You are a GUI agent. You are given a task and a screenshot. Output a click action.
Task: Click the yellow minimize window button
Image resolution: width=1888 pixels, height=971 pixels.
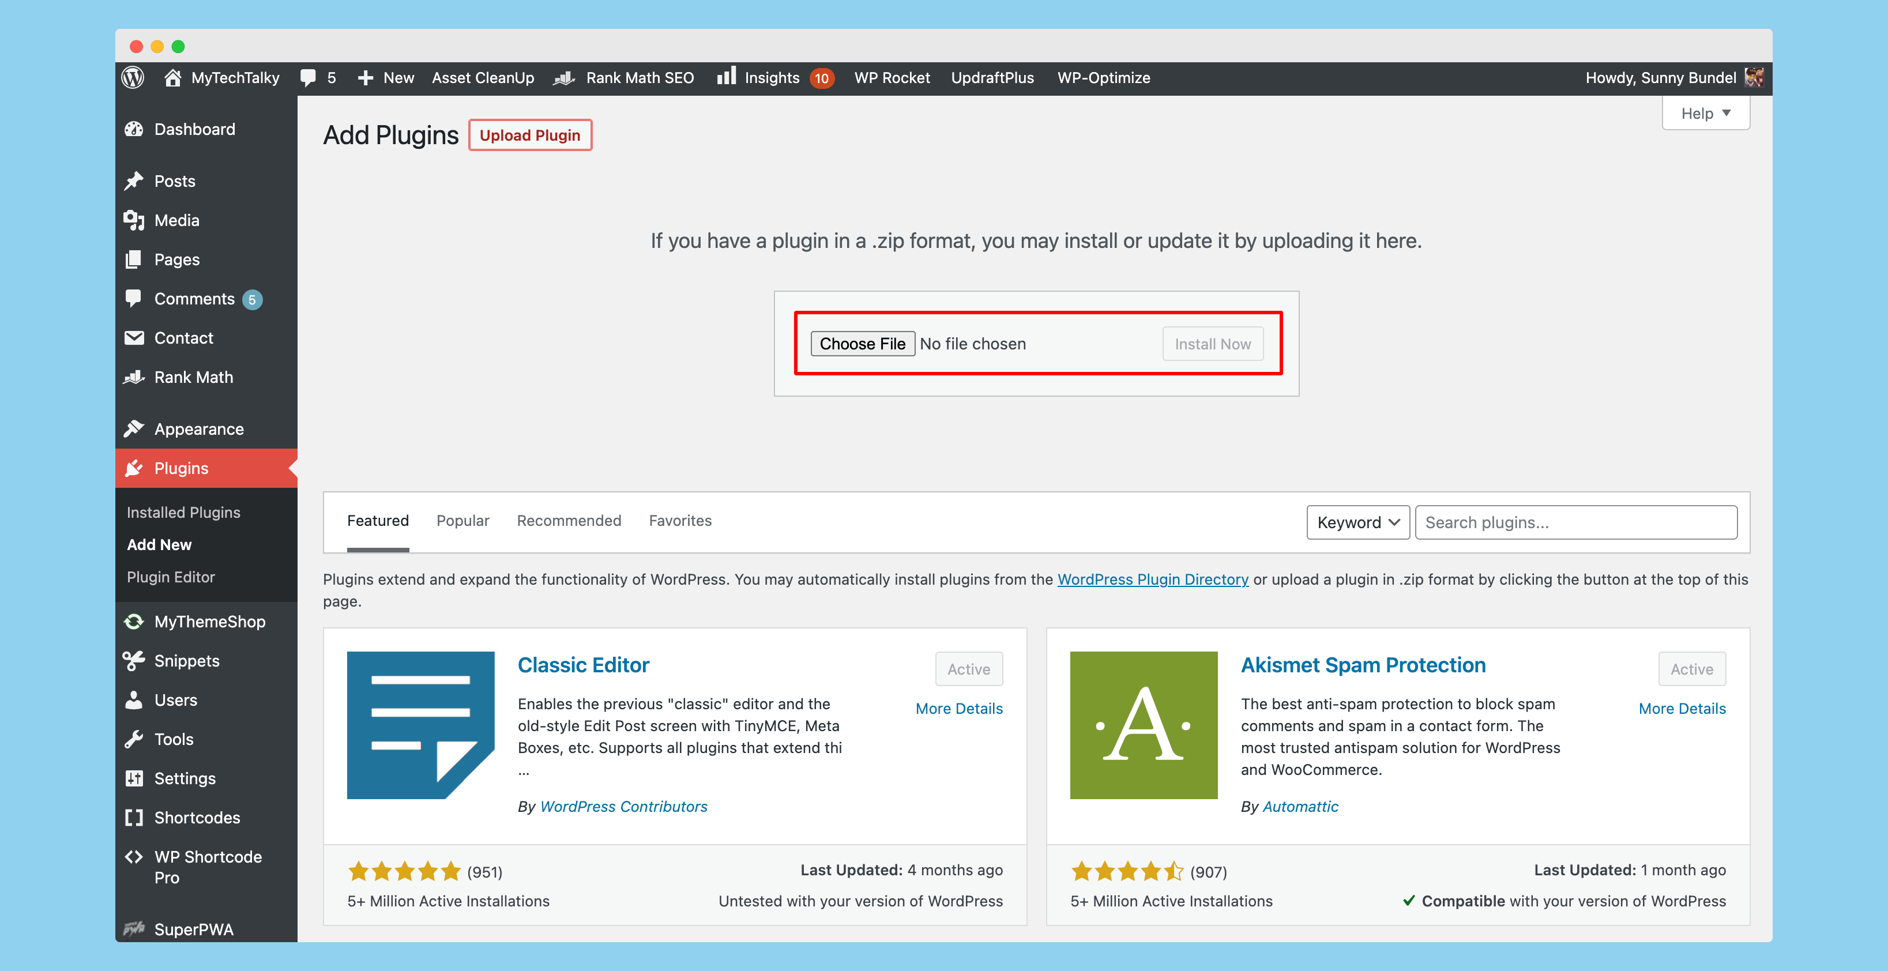pyautogui.click(x=157, y=47)
